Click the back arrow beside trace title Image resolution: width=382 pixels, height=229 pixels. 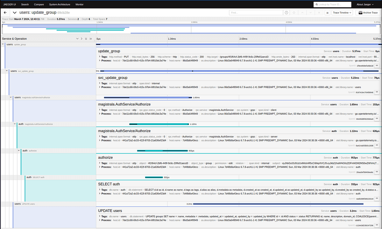tap(5, 13)
